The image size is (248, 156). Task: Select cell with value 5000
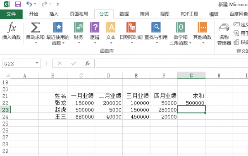pos(109,109)
